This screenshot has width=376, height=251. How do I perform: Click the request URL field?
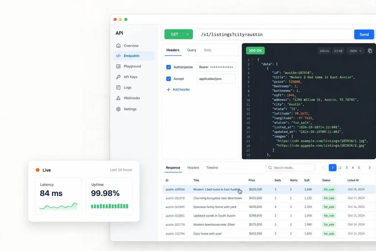tap(275, 35)
